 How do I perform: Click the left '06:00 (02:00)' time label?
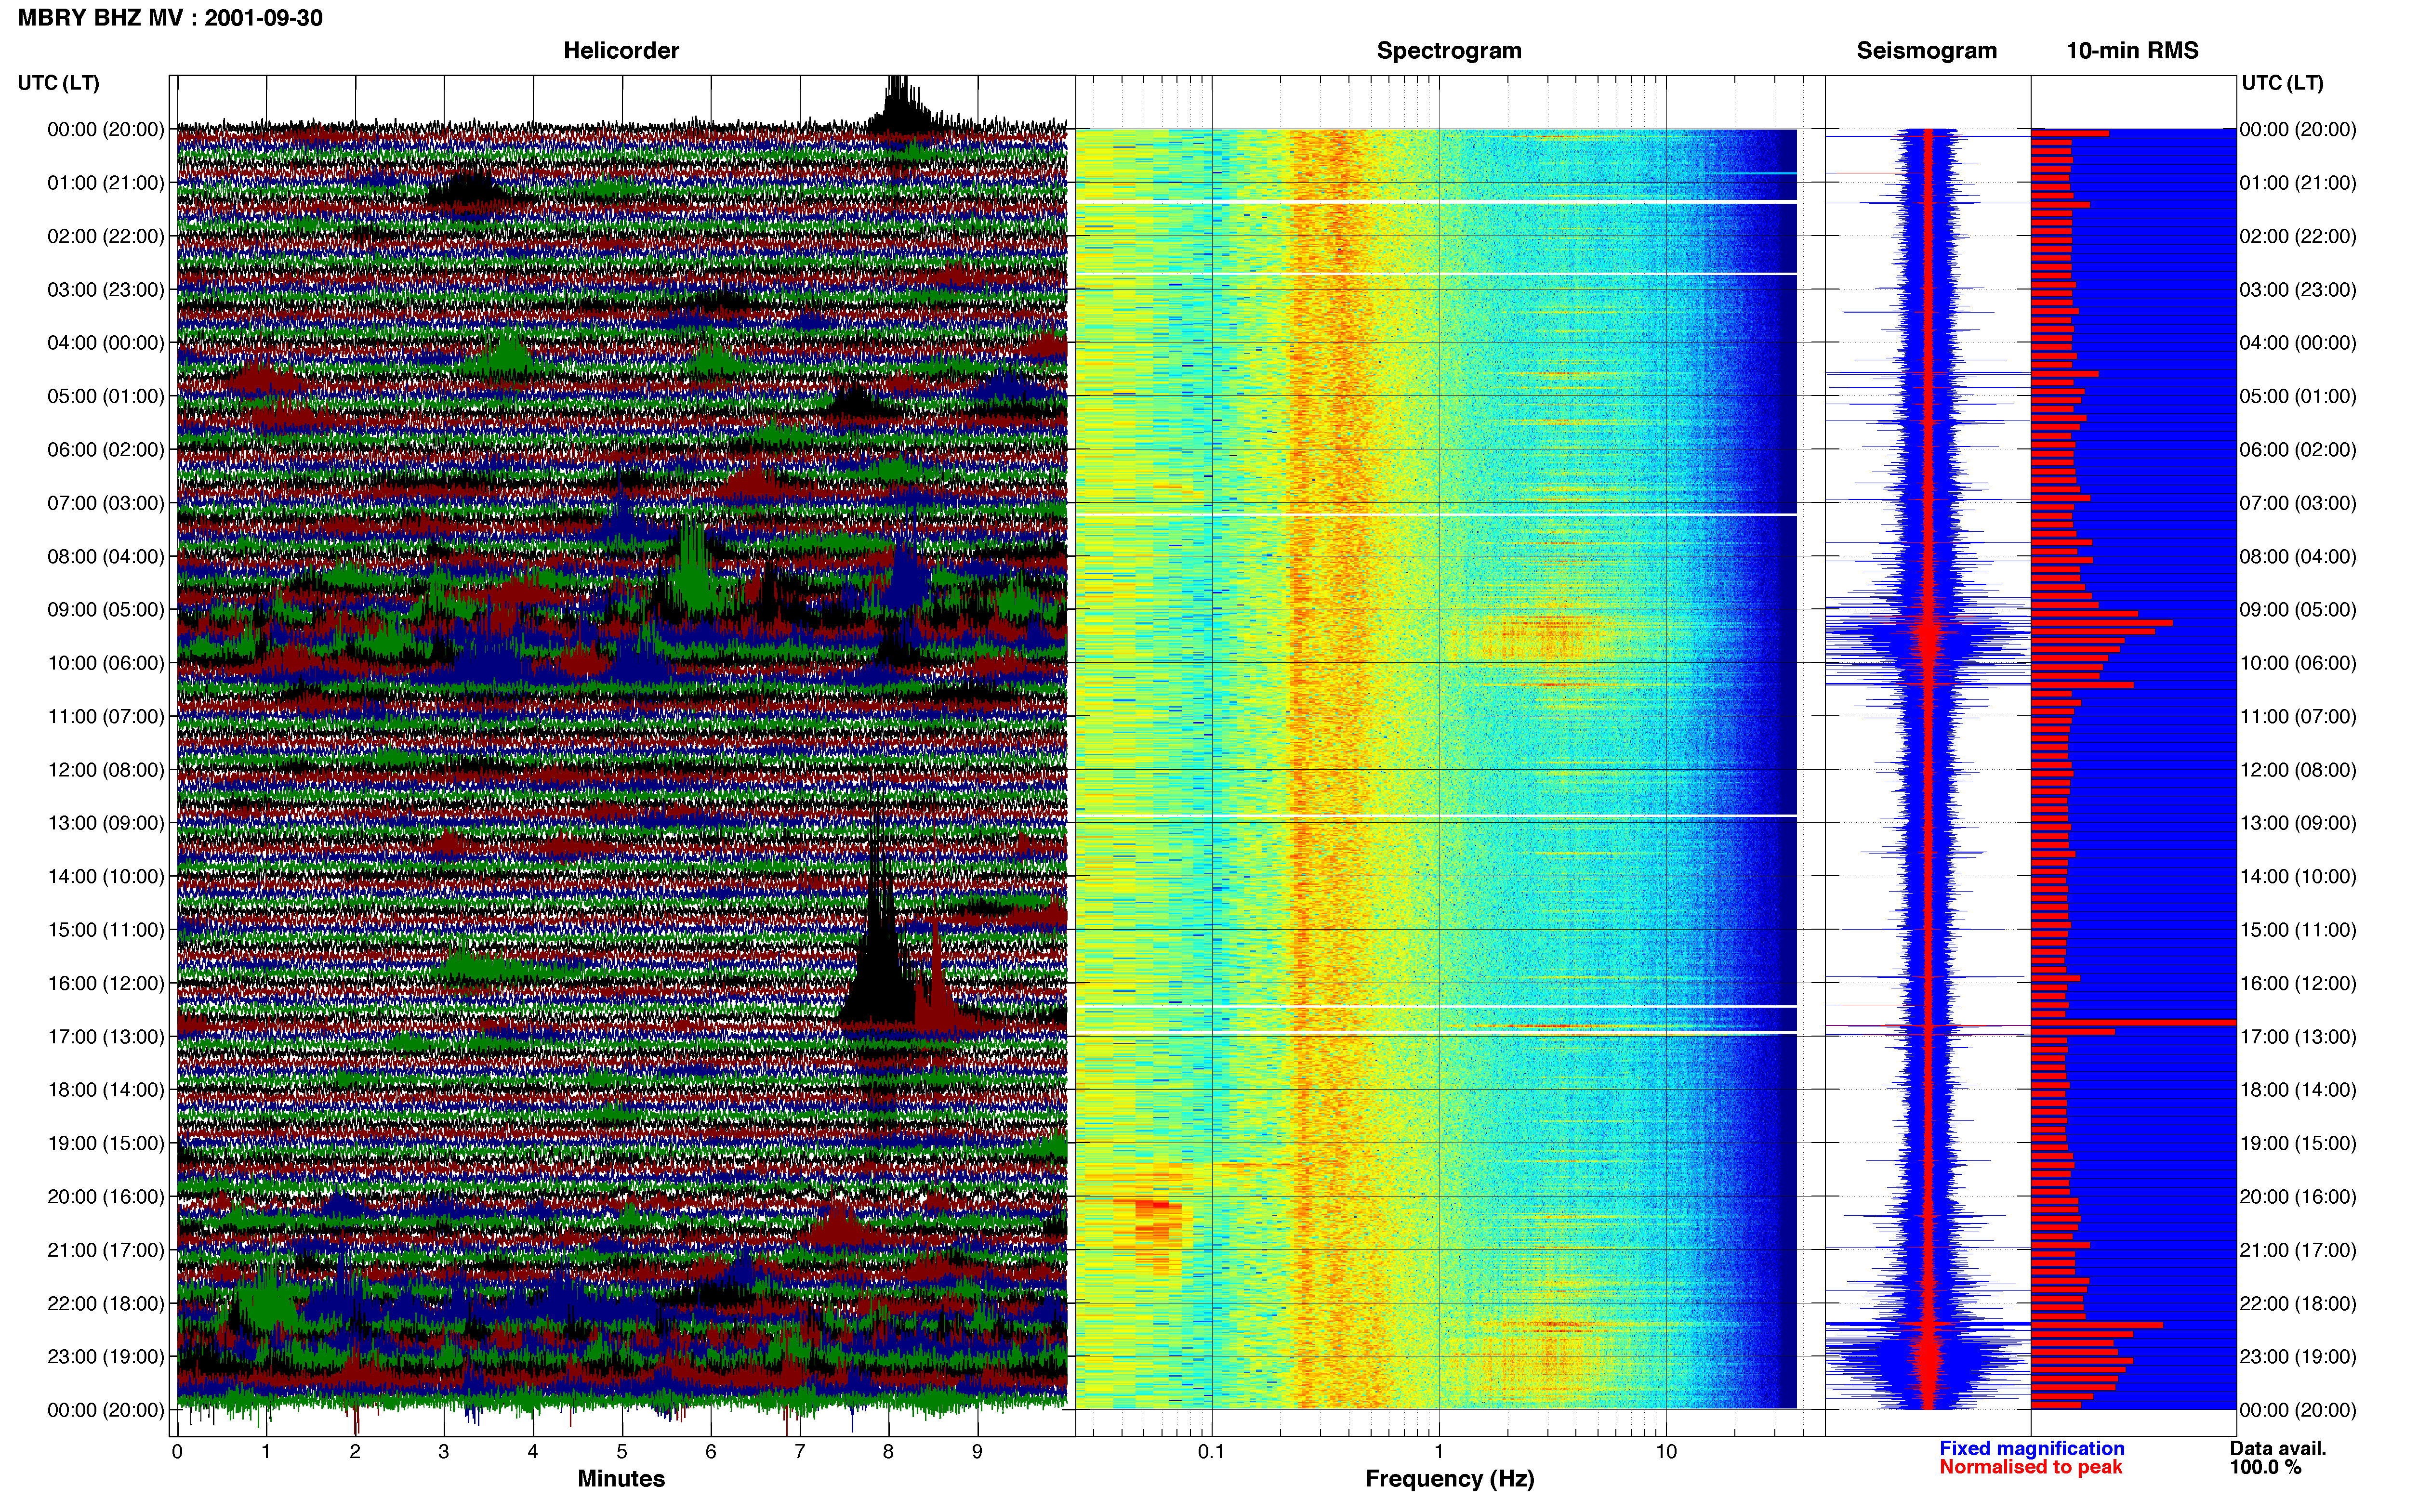click(x=106, y=450)
